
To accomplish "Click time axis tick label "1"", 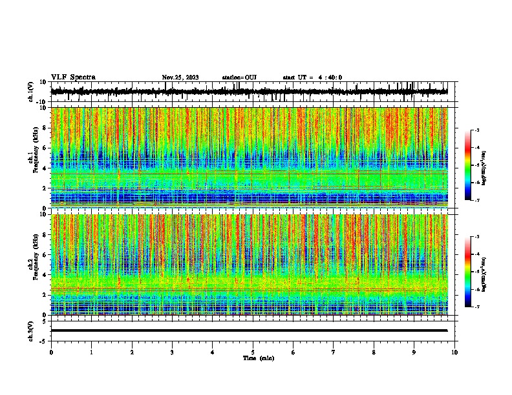I will click(x=91, y=352).
